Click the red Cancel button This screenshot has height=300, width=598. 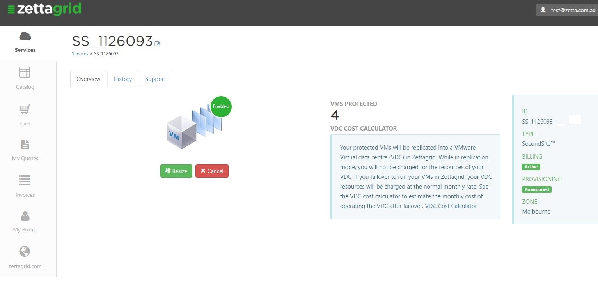pos(212,171)
